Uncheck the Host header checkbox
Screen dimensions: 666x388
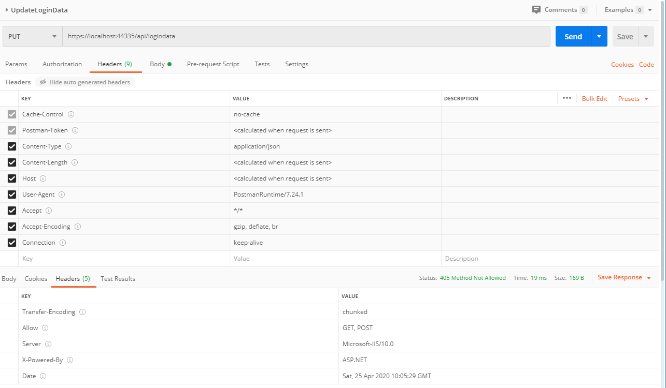pos(12,178)
